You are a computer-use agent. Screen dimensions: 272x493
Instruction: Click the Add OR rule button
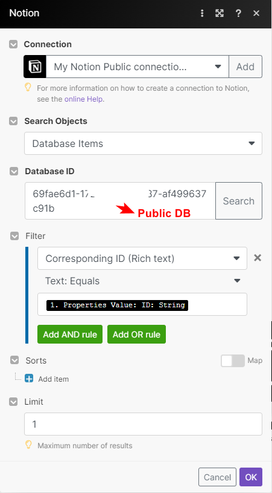(137, 335)
